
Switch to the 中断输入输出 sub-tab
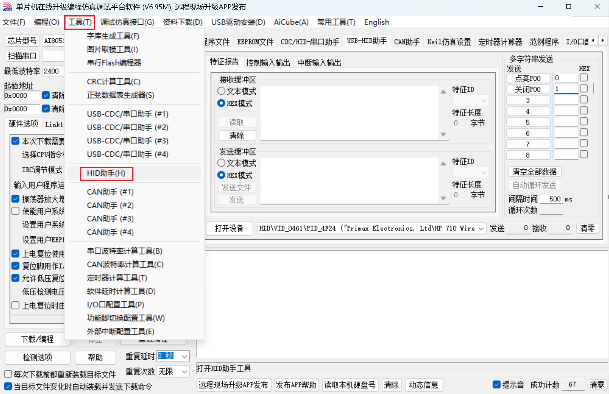320,63
